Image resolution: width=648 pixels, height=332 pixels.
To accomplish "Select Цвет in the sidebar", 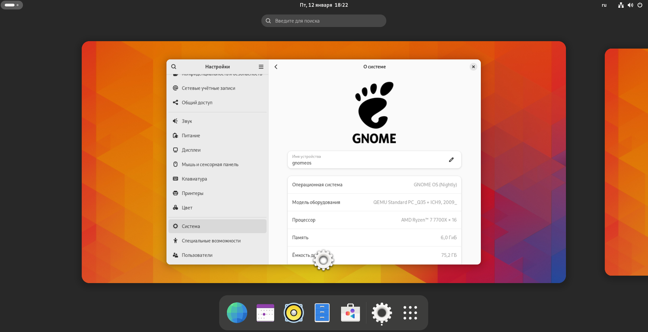I will pos(217,208).
